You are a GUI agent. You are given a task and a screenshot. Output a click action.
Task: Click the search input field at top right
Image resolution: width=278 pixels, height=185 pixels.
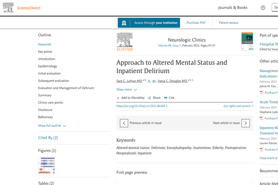(275, 8)
